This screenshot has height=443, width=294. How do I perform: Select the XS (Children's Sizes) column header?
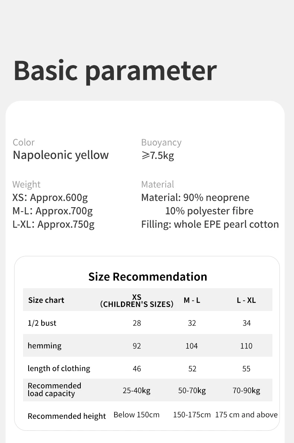click(x=137, y=300)
